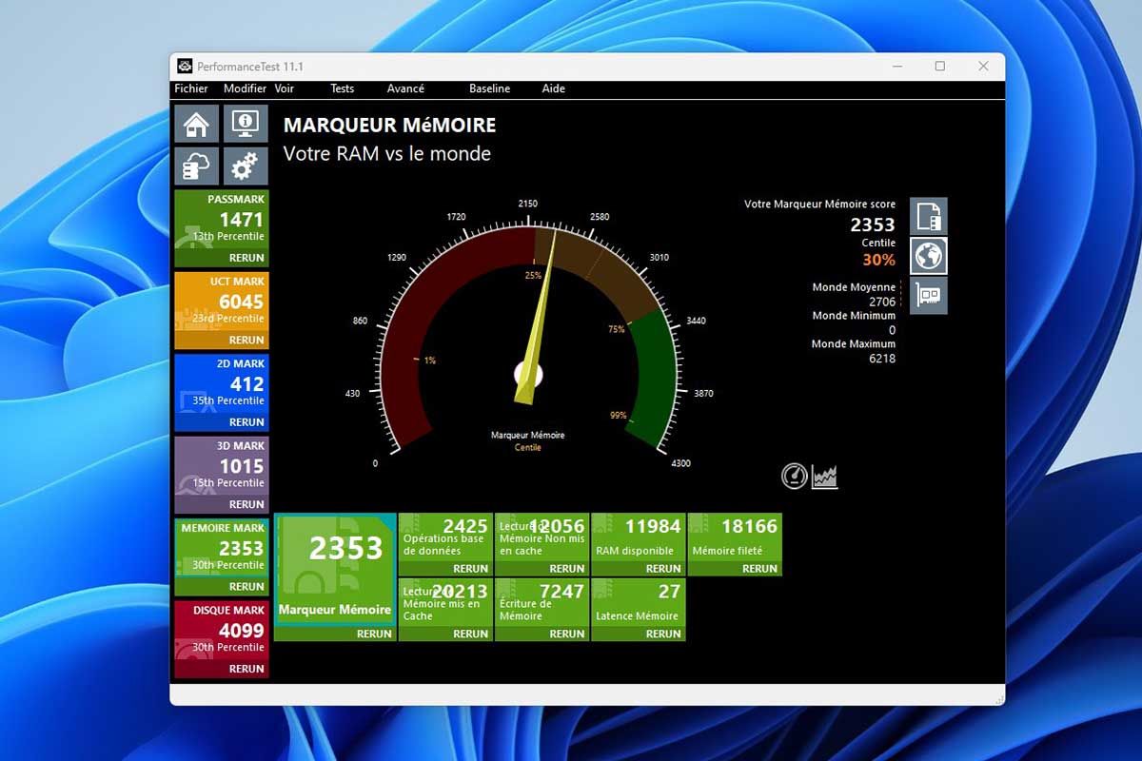The height and width of the screenshot is (761, 1142).
Task: Click the world average value '2706'
Action: [x=882, y=302]
